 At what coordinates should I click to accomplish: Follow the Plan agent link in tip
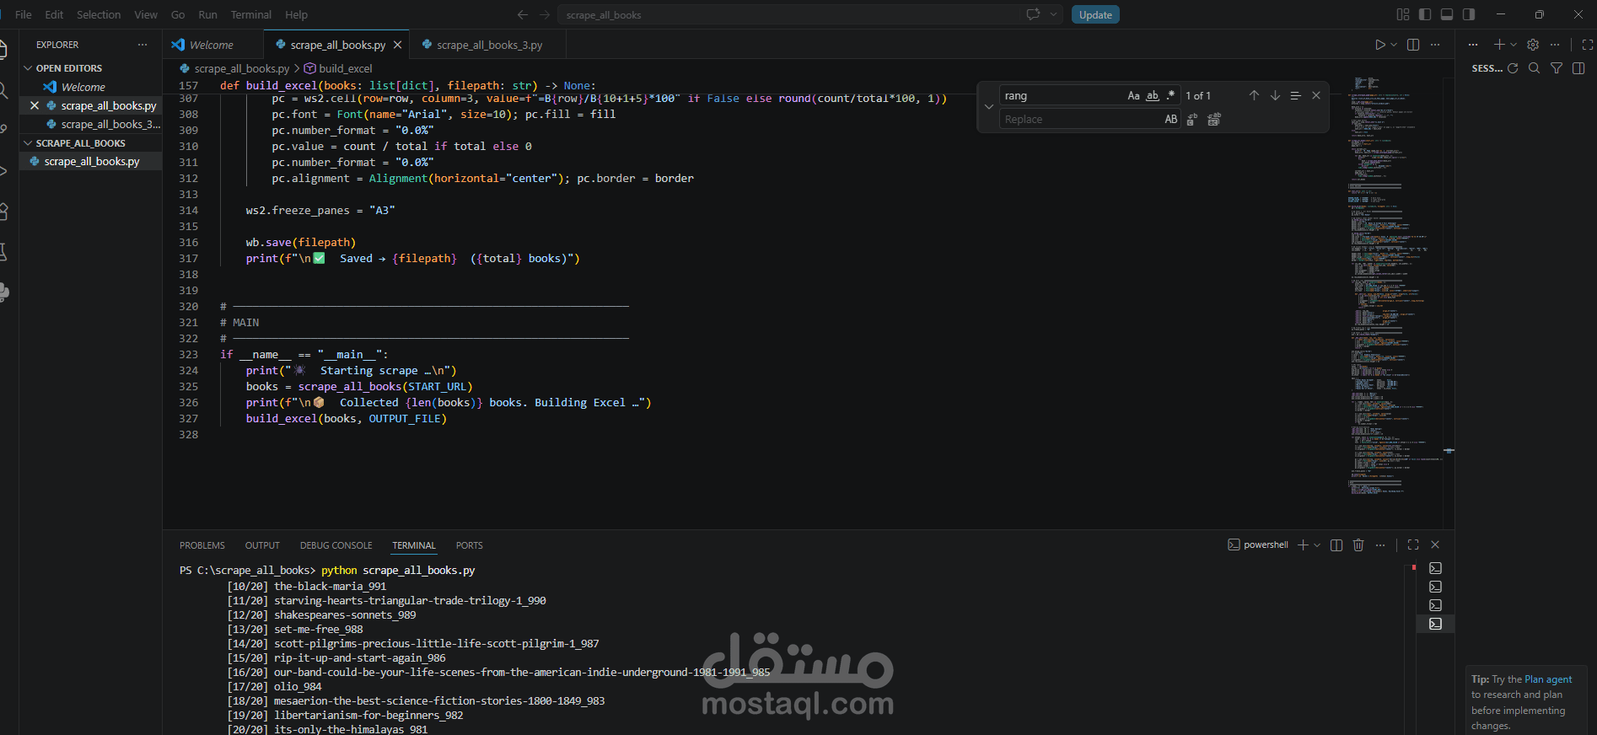1548,679
